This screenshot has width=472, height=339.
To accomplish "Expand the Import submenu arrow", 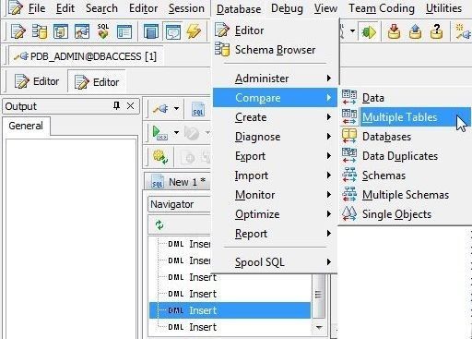I will tap(329, 176).
